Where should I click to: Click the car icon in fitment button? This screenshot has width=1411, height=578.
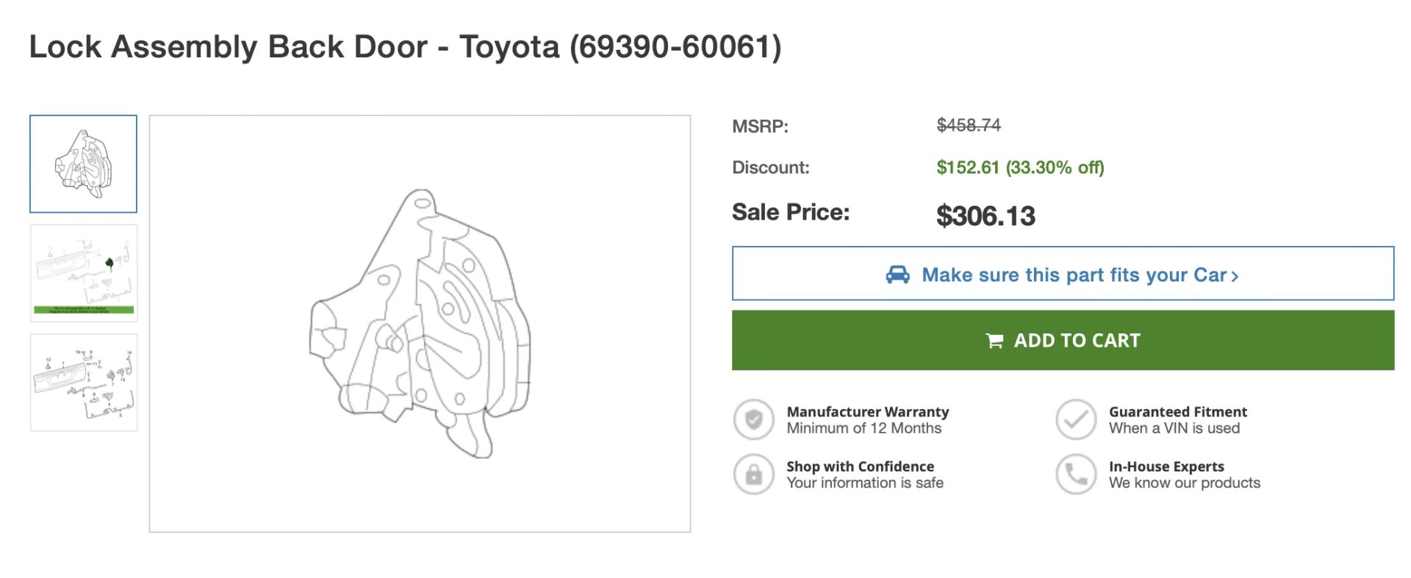click(x=897, y=275)
